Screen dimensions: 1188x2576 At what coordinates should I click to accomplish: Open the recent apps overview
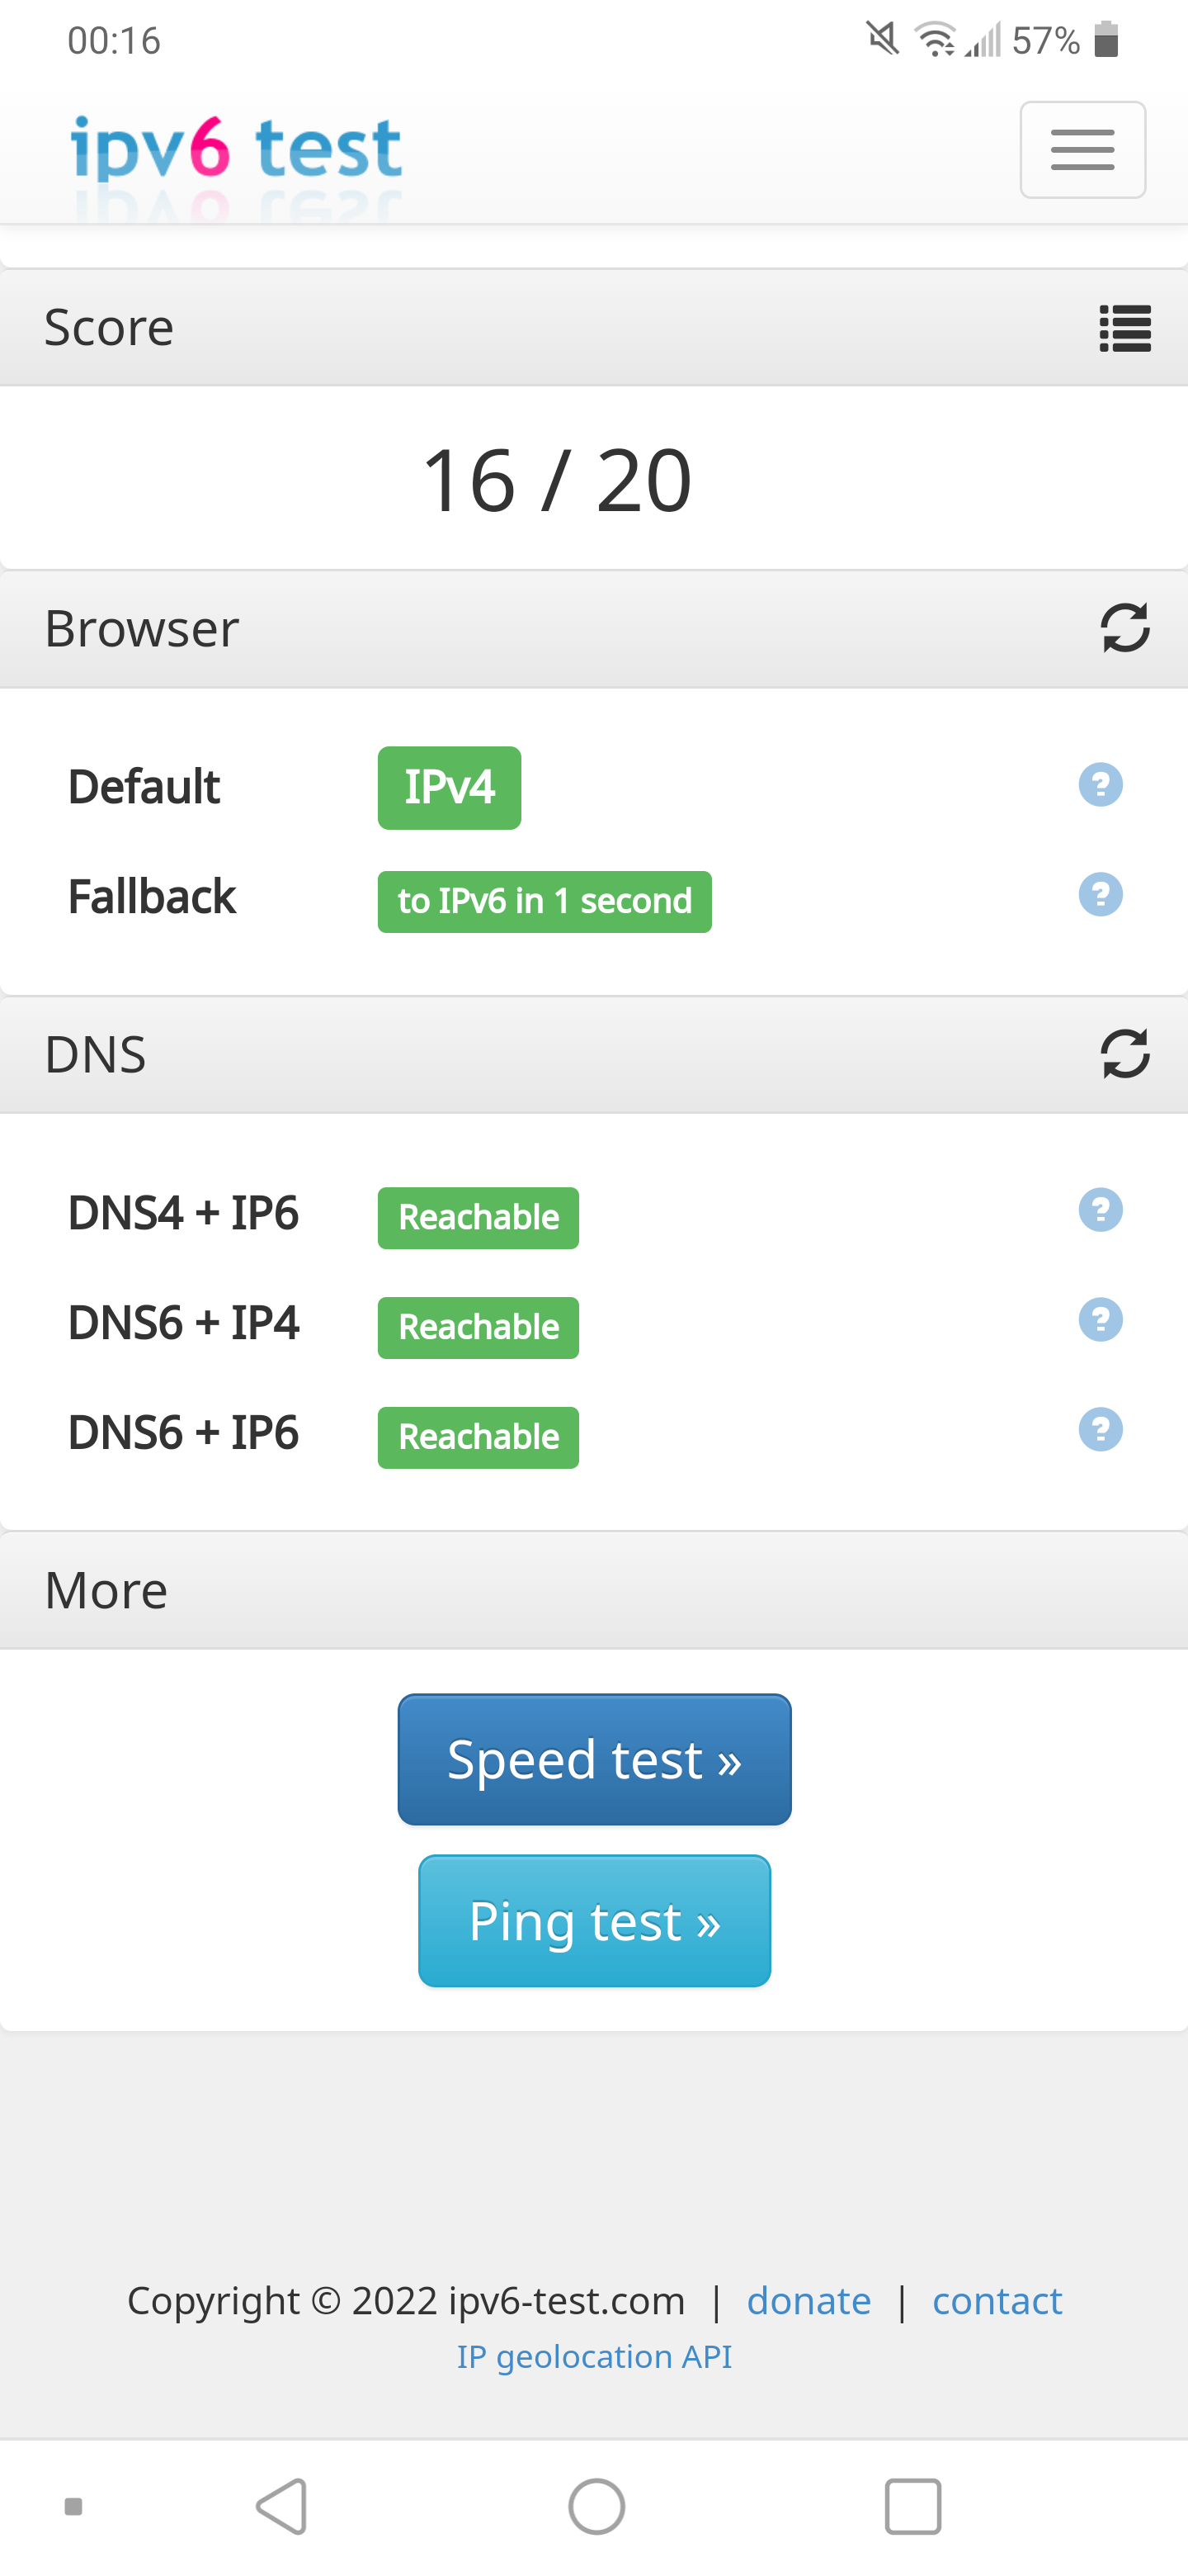[913, 2507]
